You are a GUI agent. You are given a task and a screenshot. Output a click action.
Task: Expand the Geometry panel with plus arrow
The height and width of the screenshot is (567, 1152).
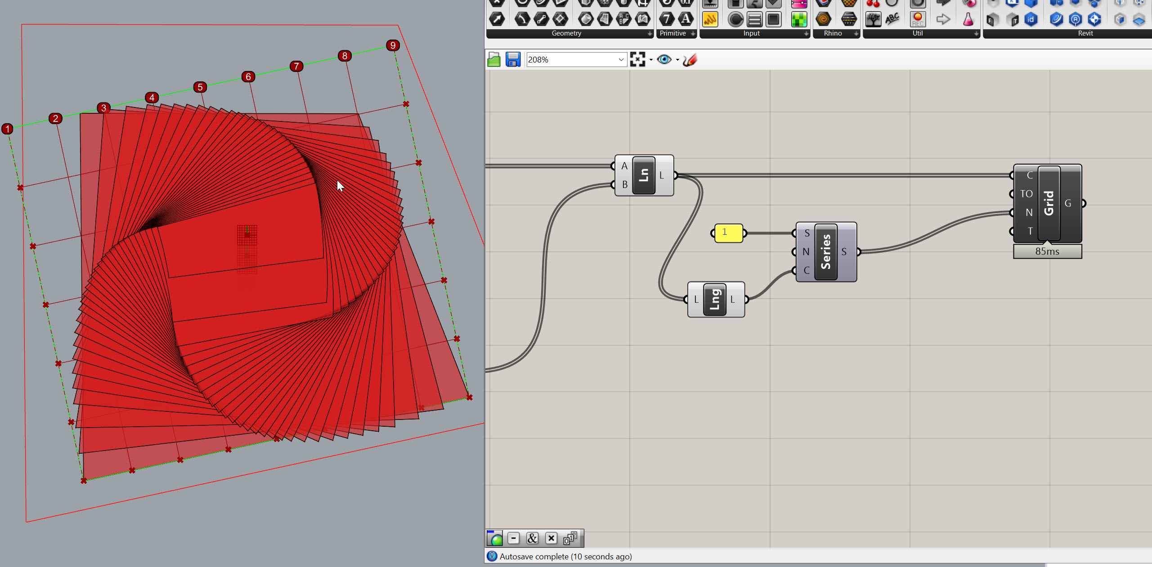(650, 34)
